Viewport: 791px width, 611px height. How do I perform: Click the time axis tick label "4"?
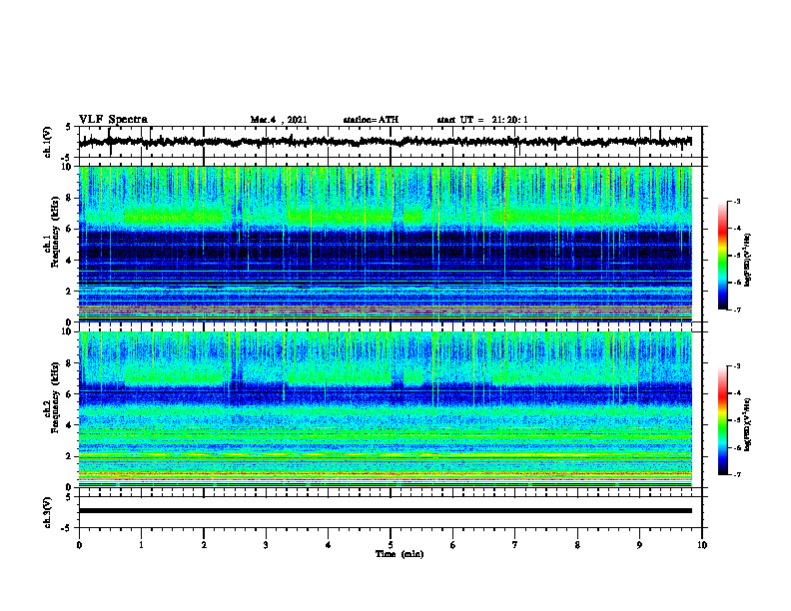click(x=328, y=545)
